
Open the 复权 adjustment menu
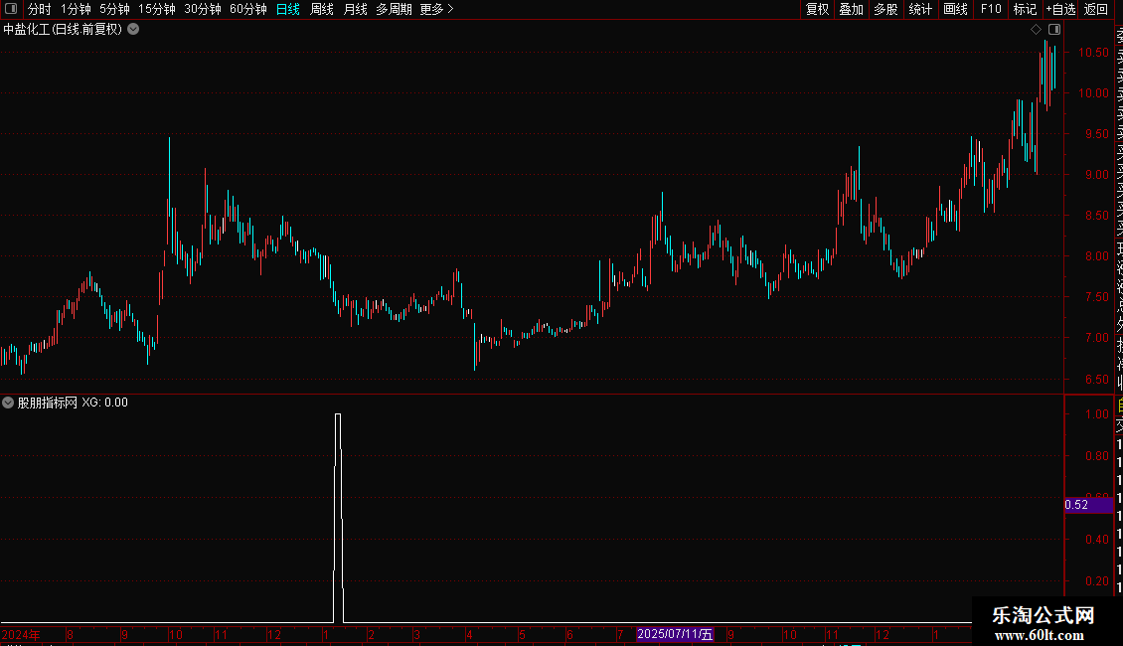(817, 9)
